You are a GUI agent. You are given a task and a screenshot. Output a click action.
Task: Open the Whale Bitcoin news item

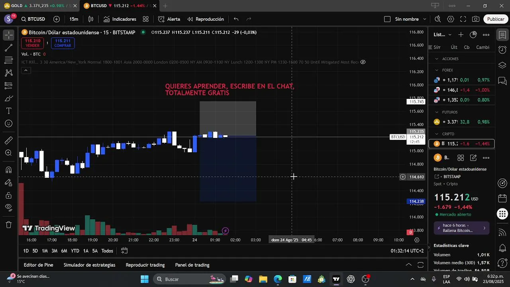(461, 228)
